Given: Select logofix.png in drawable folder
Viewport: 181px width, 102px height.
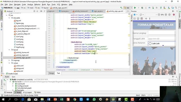Looking at the screenshot, I should tap(20, 47).
